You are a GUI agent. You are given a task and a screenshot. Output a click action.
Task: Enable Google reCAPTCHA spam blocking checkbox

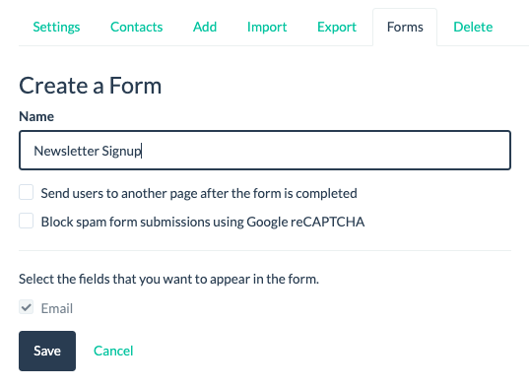pyautogui.click(x=26, y=222)
